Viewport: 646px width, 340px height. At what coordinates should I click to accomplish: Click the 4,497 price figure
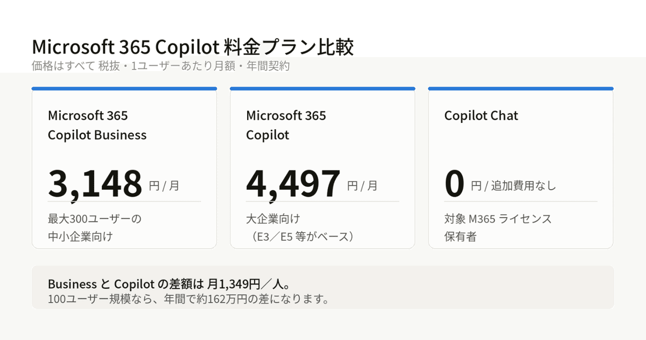click(x=293, y=183)
